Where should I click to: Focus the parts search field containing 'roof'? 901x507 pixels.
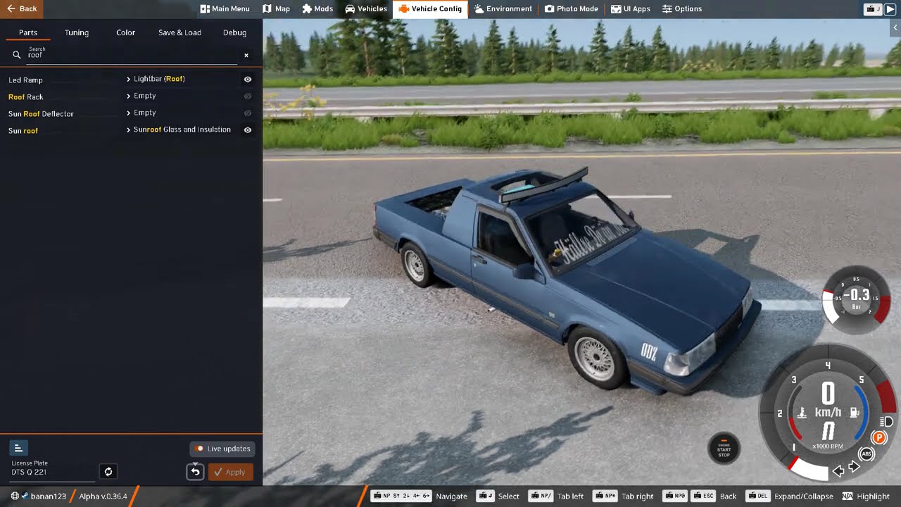tap(132, 55)
